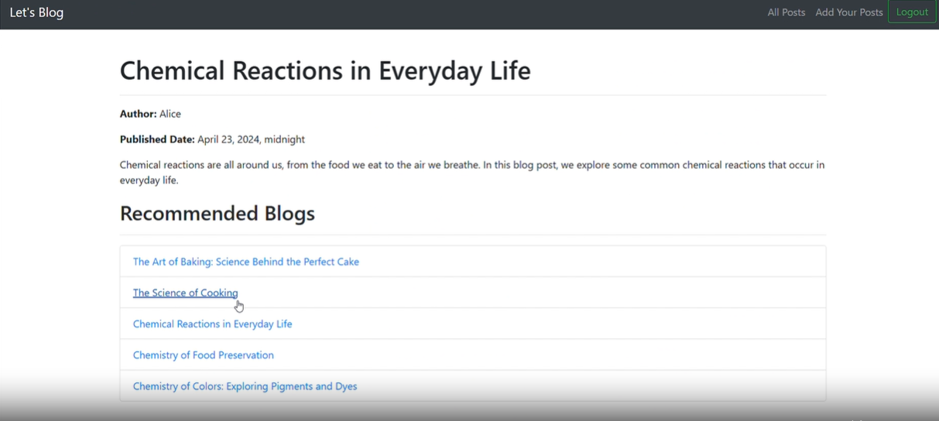Click the bold Published Date: label
Image resolution: width=939 pixels, height=421 pixels.
[157, 139]
